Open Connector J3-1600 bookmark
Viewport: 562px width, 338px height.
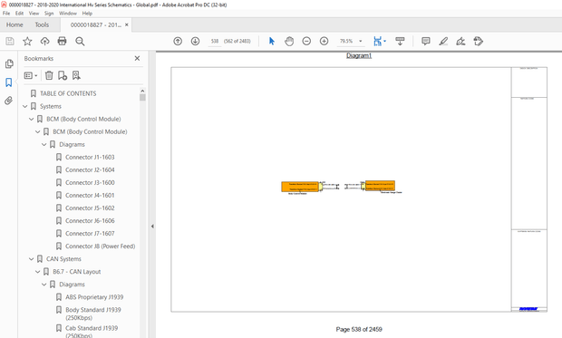90,182
